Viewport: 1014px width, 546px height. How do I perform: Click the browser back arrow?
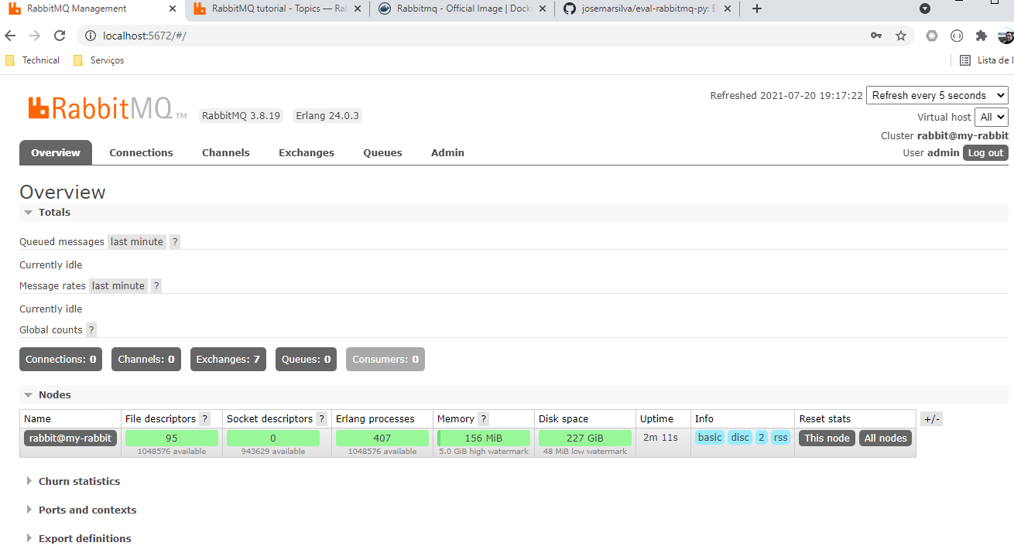coord(10,36)
